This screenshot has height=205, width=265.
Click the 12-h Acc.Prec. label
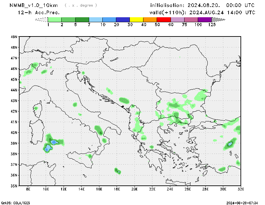[38, 13]
